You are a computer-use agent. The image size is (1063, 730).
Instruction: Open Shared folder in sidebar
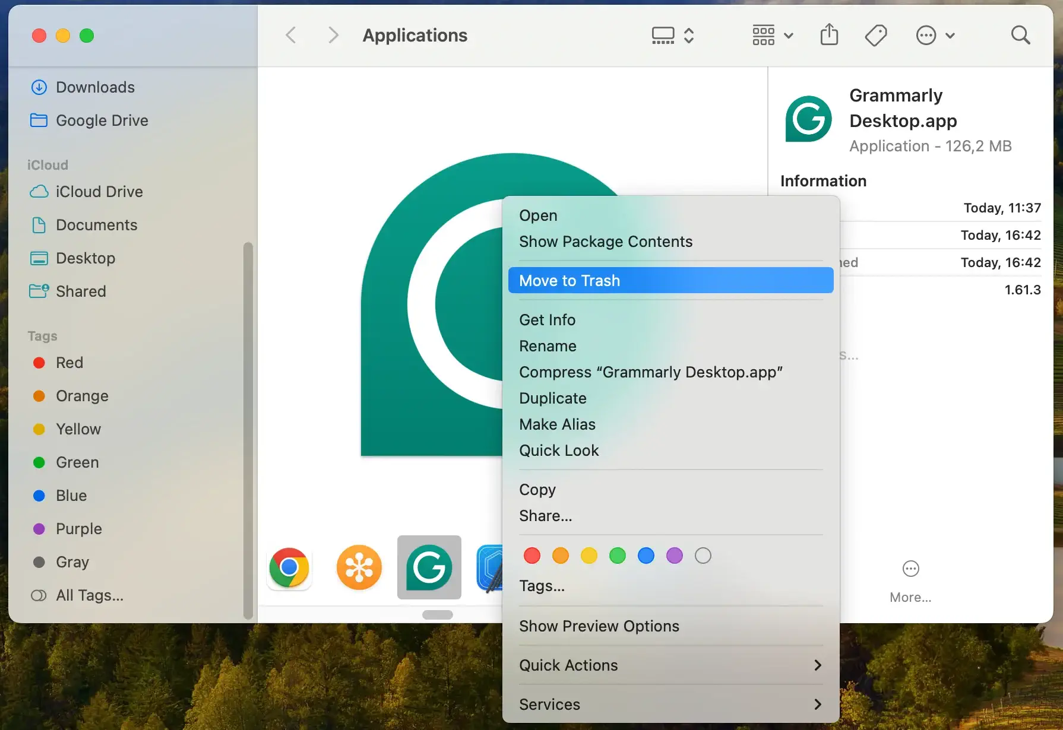[x=68, y=291]
